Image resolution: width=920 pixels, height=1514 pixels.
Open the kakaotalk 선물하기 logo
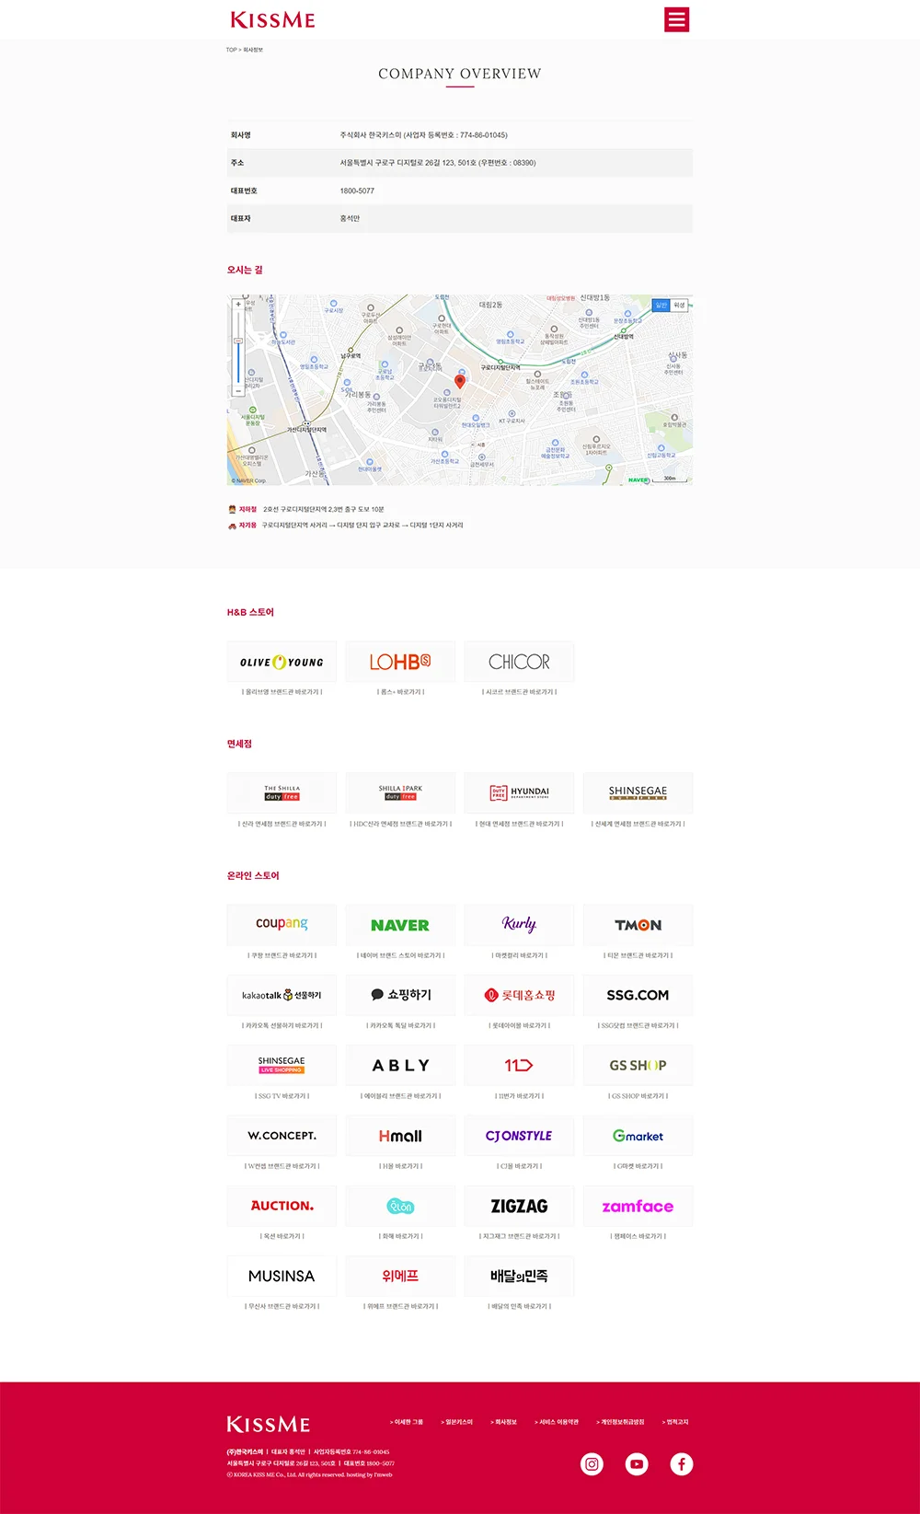tap(282, 995)
